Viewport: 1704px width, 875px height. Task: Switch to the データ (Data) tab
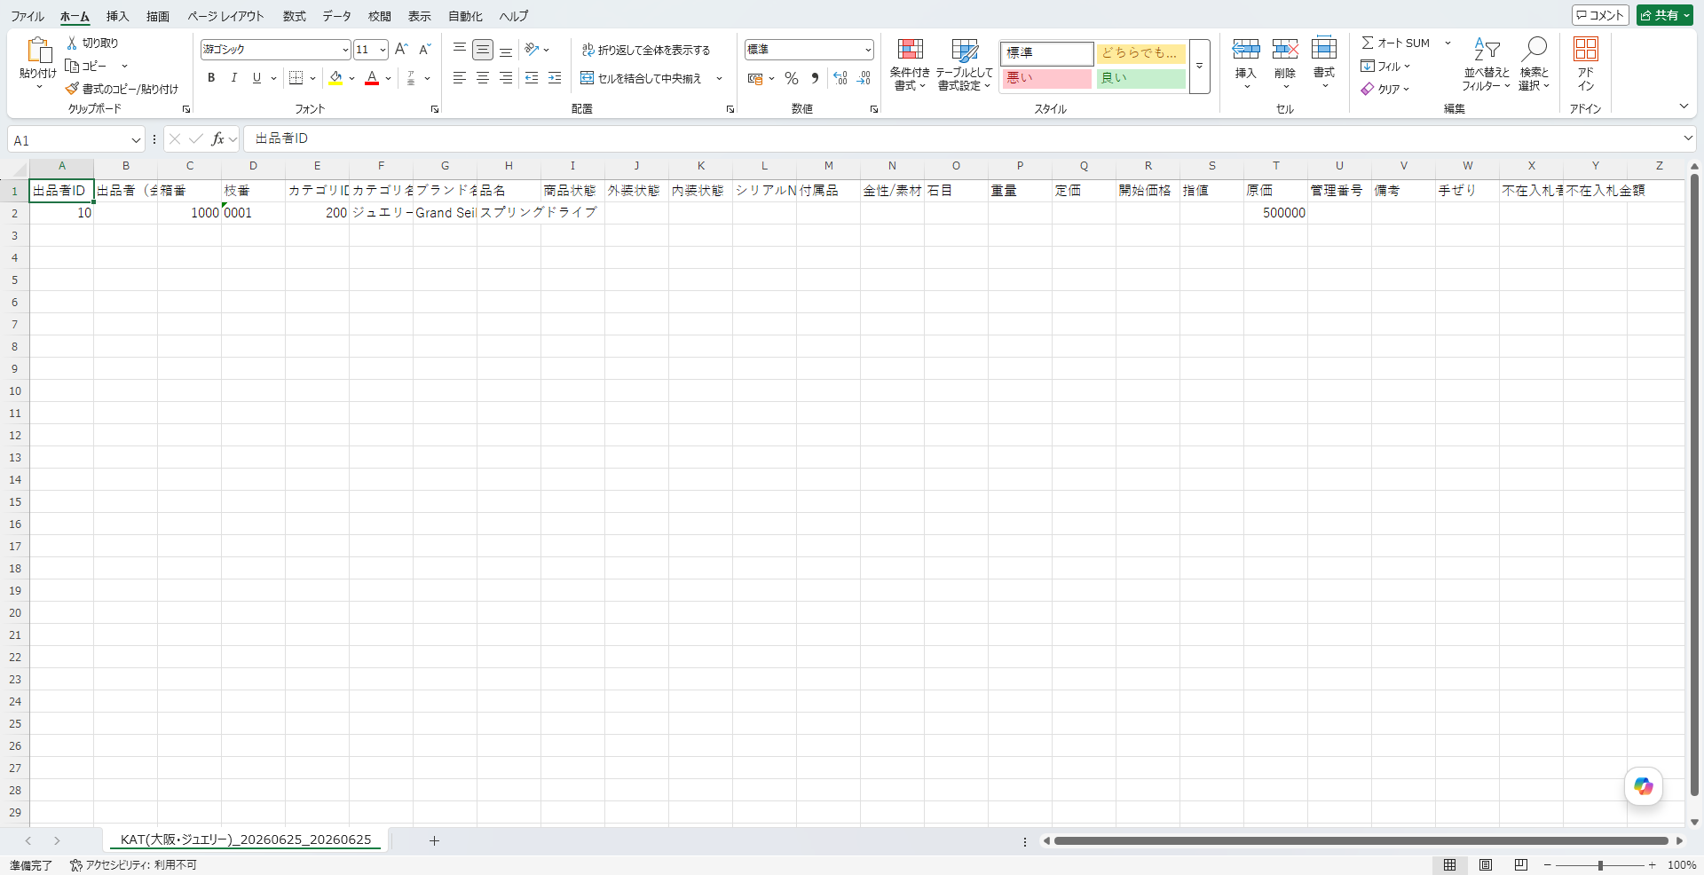(336, 16)
